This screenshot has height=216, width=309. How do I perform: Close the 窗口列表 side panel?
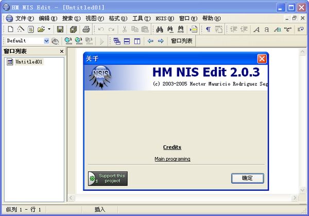coord(62,52)
